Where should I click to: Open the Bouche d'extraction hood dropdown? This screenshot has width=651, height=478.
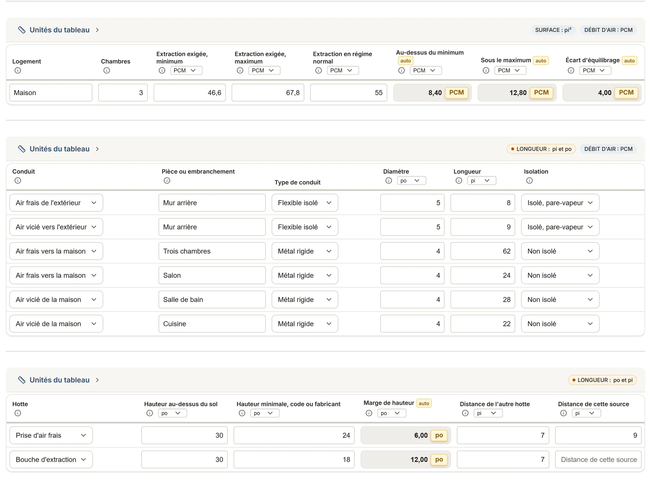point(51,459)
